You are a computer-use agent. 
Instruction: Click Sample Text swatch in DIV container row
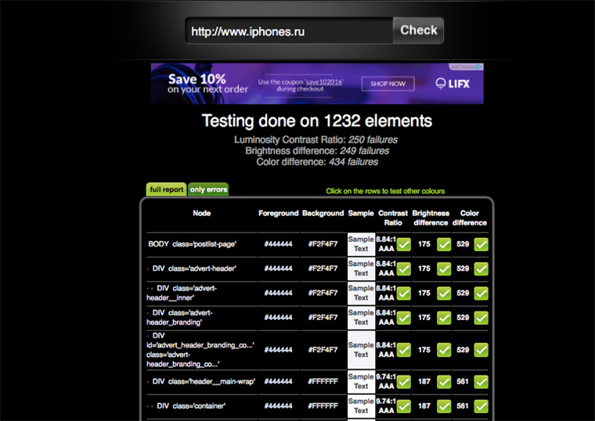(361, 406)
